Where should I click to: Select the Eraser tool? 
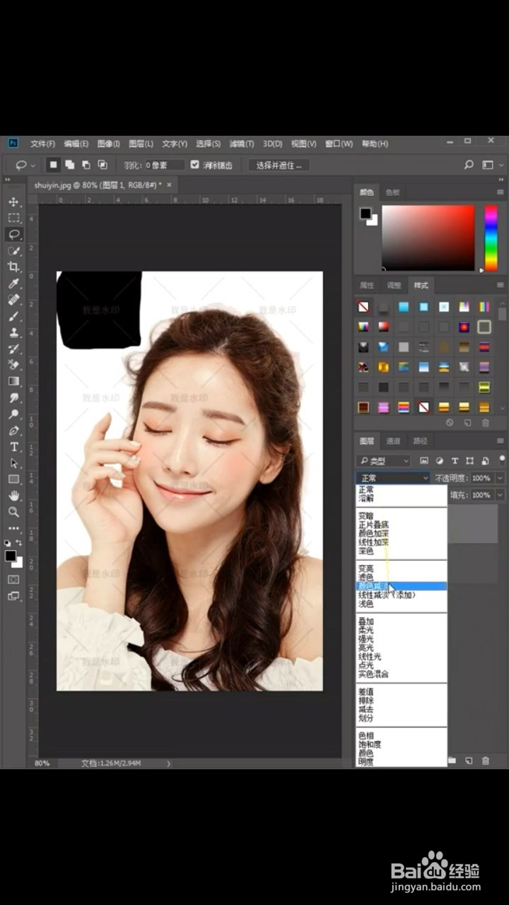[13, 365]
